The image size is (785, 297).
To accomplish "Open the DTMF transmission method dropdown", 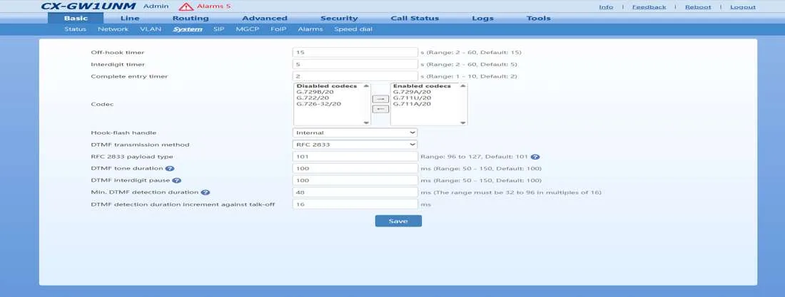I will click(x=355, y=145).
